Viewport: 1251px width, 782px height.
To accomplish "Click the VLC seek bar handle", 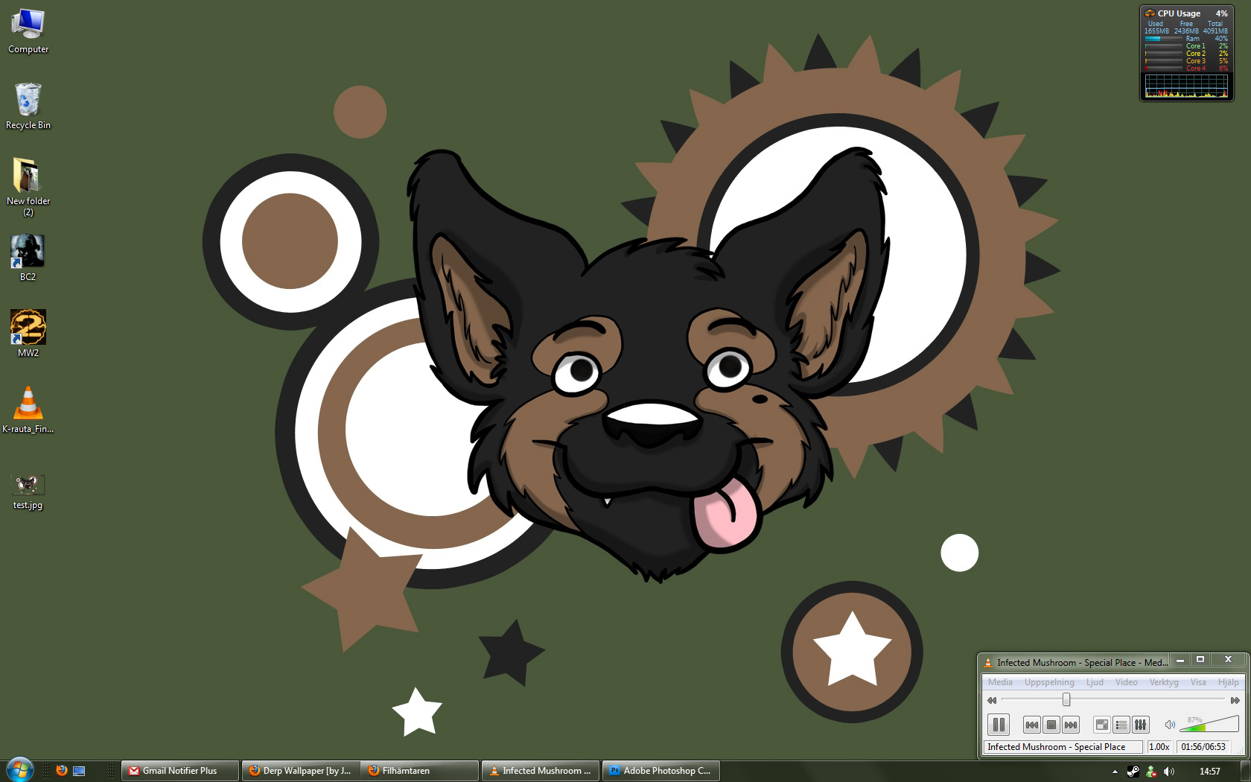I will [x=1066, y=700].
